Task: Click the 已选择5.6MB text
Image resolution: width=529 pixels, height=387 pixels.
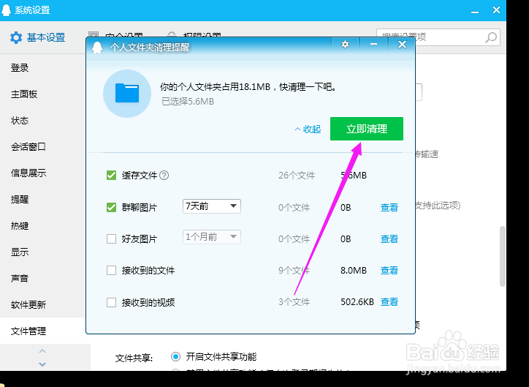Action: pyautogui.click(x=188, y=101)
